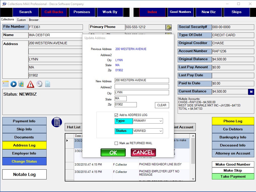The image size is (256, 192).
Task: Open Notate Log
Action: point(24,174)
